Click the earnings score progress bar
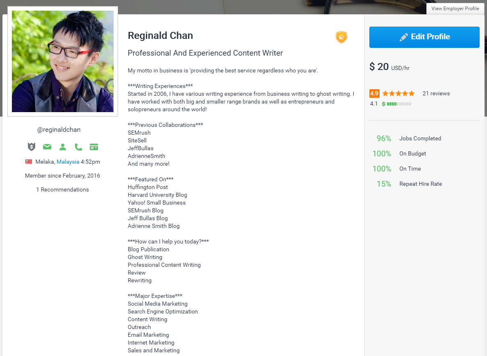The image size is (487, 356). (x=399, y=104)
